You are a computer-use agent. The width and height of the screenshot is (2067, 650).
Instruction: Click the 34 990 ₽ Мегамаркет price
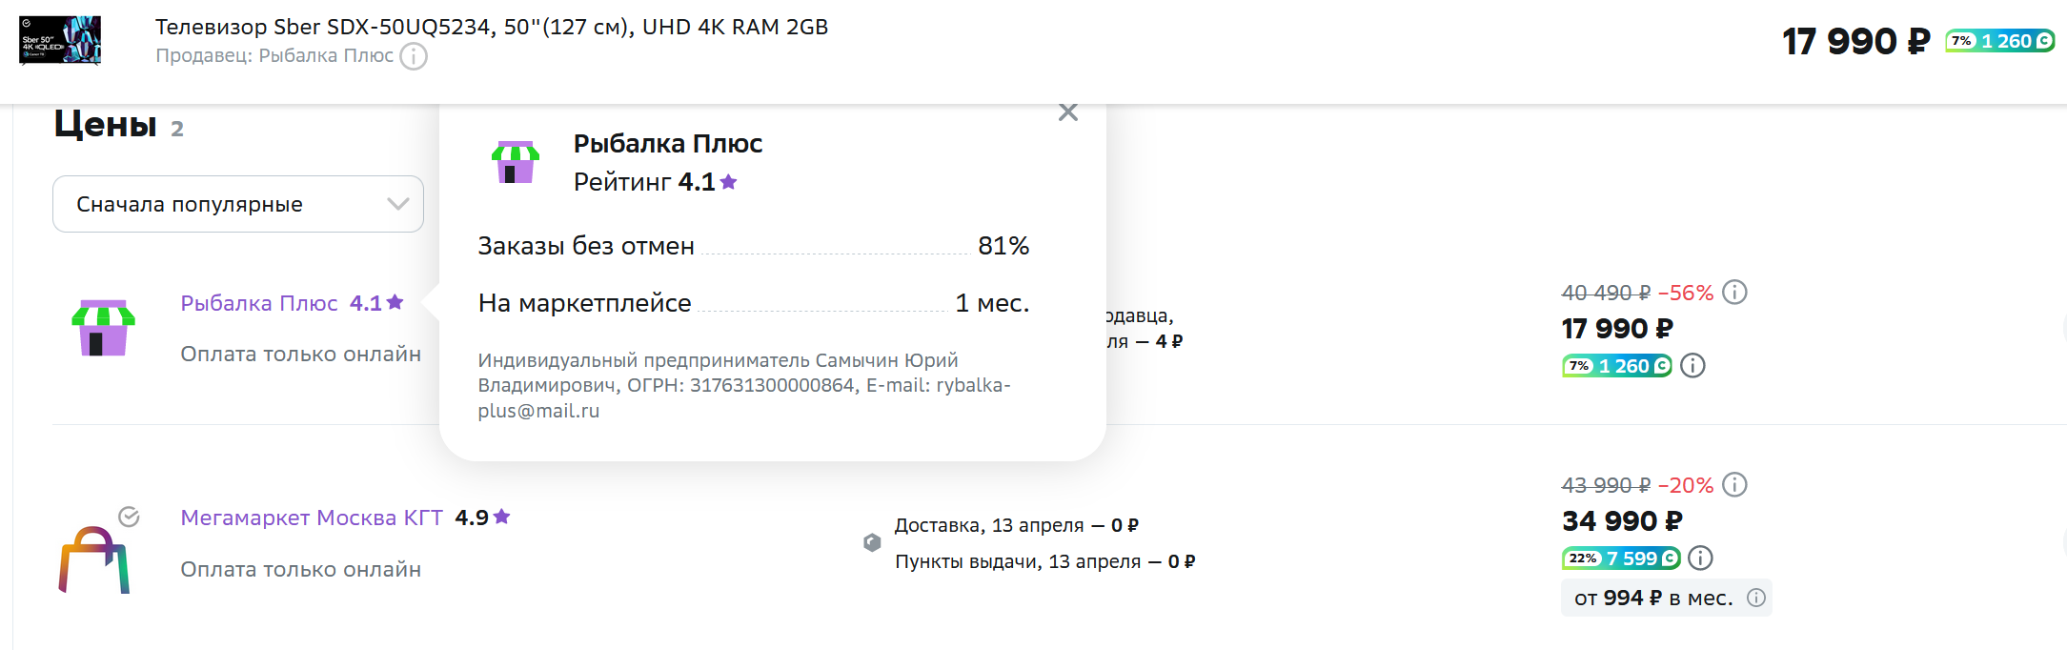(1622, 521)
